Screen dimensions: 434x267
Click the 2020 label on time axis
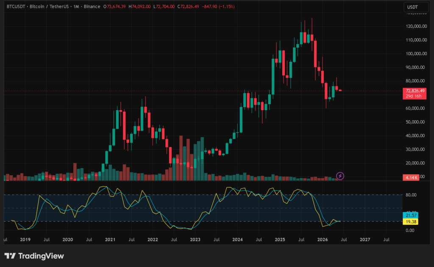67,239
